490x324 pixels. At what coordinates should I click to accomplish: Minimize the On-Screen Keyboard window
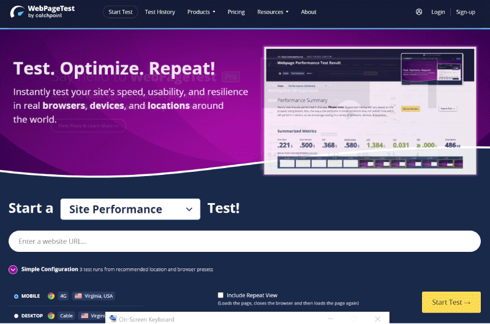(x=330, y=318)
